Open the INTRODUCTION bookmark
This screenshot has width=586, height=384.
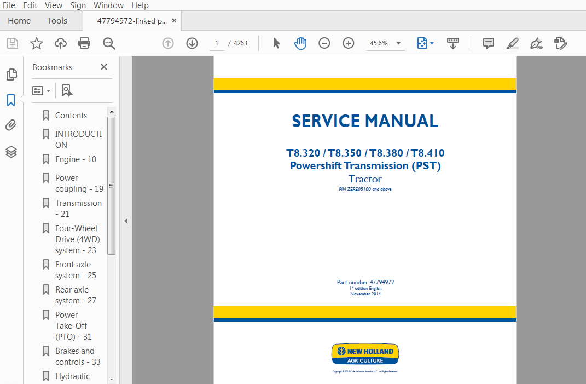78,140
